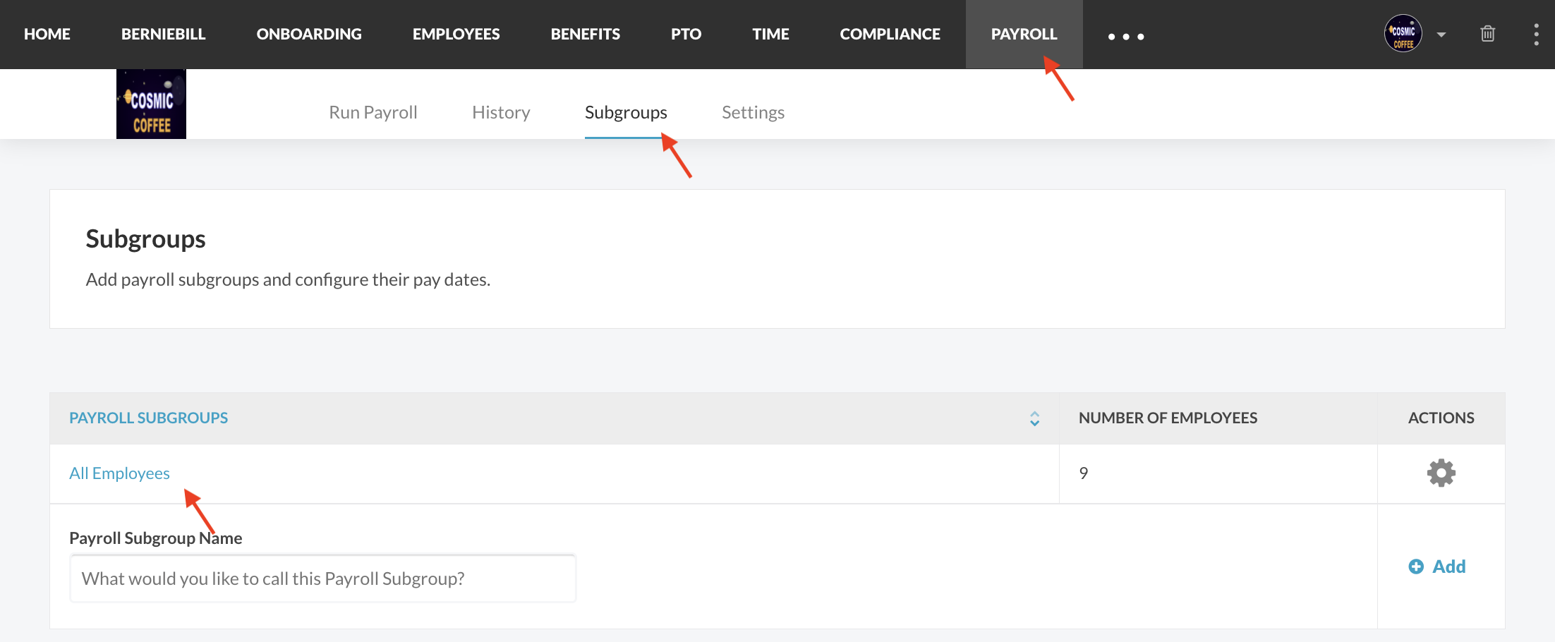Open the Compliance menu item
The width and height of the screenshot is (1555, 642).
(890, 34)
